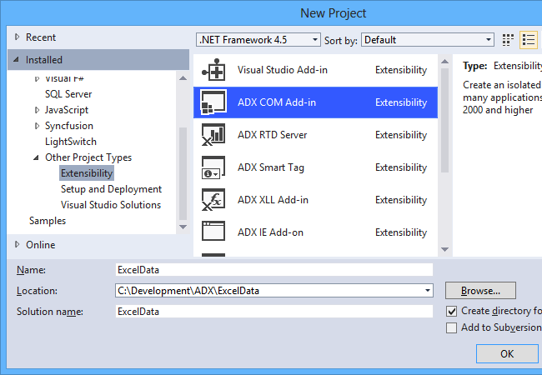
Task: Click the OK button
Action: [507, 353]
